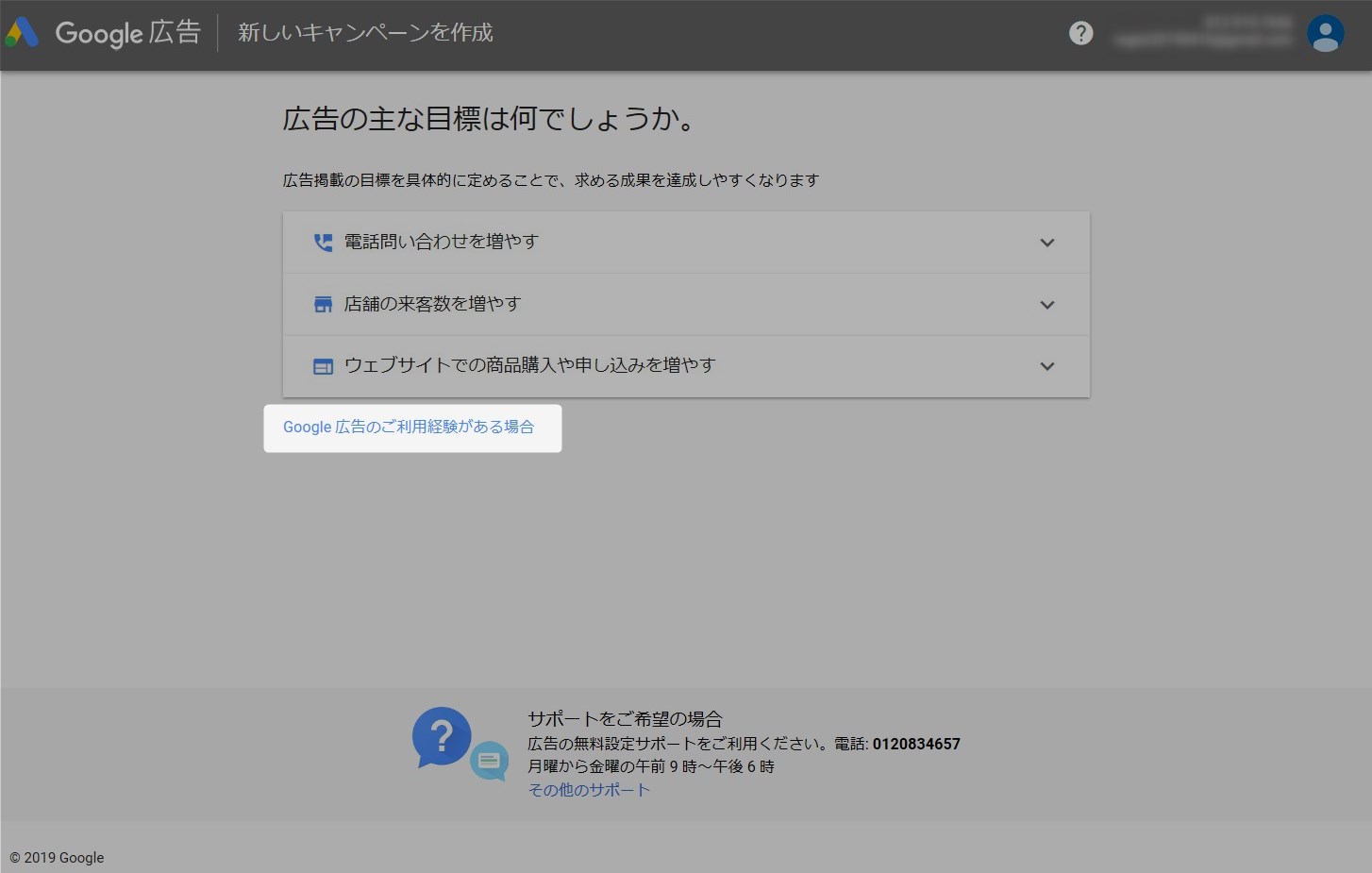Viewport: 1372px width, 873px height.
Task: Select goal ウェブサイトでの商品購入や申し込みを増やす
Action: point(686,366)
